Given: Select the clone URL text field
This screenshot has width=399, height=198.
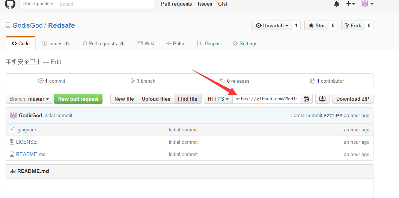Looking at the screenshot, I should 267,99.
